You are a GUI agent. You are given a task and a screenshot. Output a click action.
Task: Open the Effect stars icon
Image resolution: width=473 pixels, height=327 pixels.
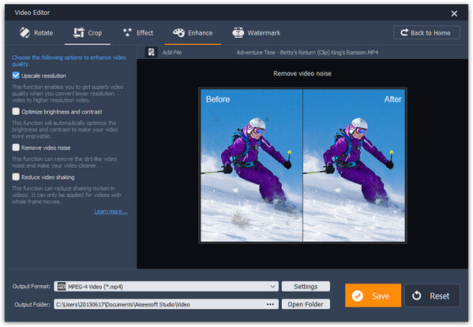pos(127,32)
